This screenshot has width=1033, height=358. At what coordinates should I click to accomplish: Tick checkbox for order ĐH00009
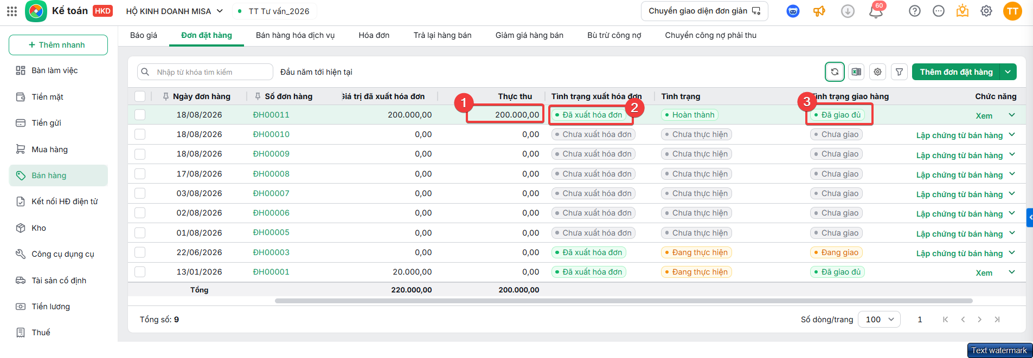[x=140, y=154]
